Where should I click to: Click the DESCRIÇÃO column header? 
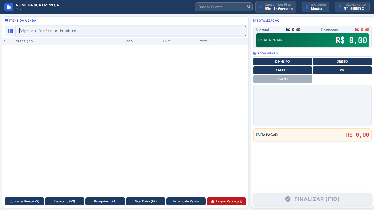coord(24,42)
